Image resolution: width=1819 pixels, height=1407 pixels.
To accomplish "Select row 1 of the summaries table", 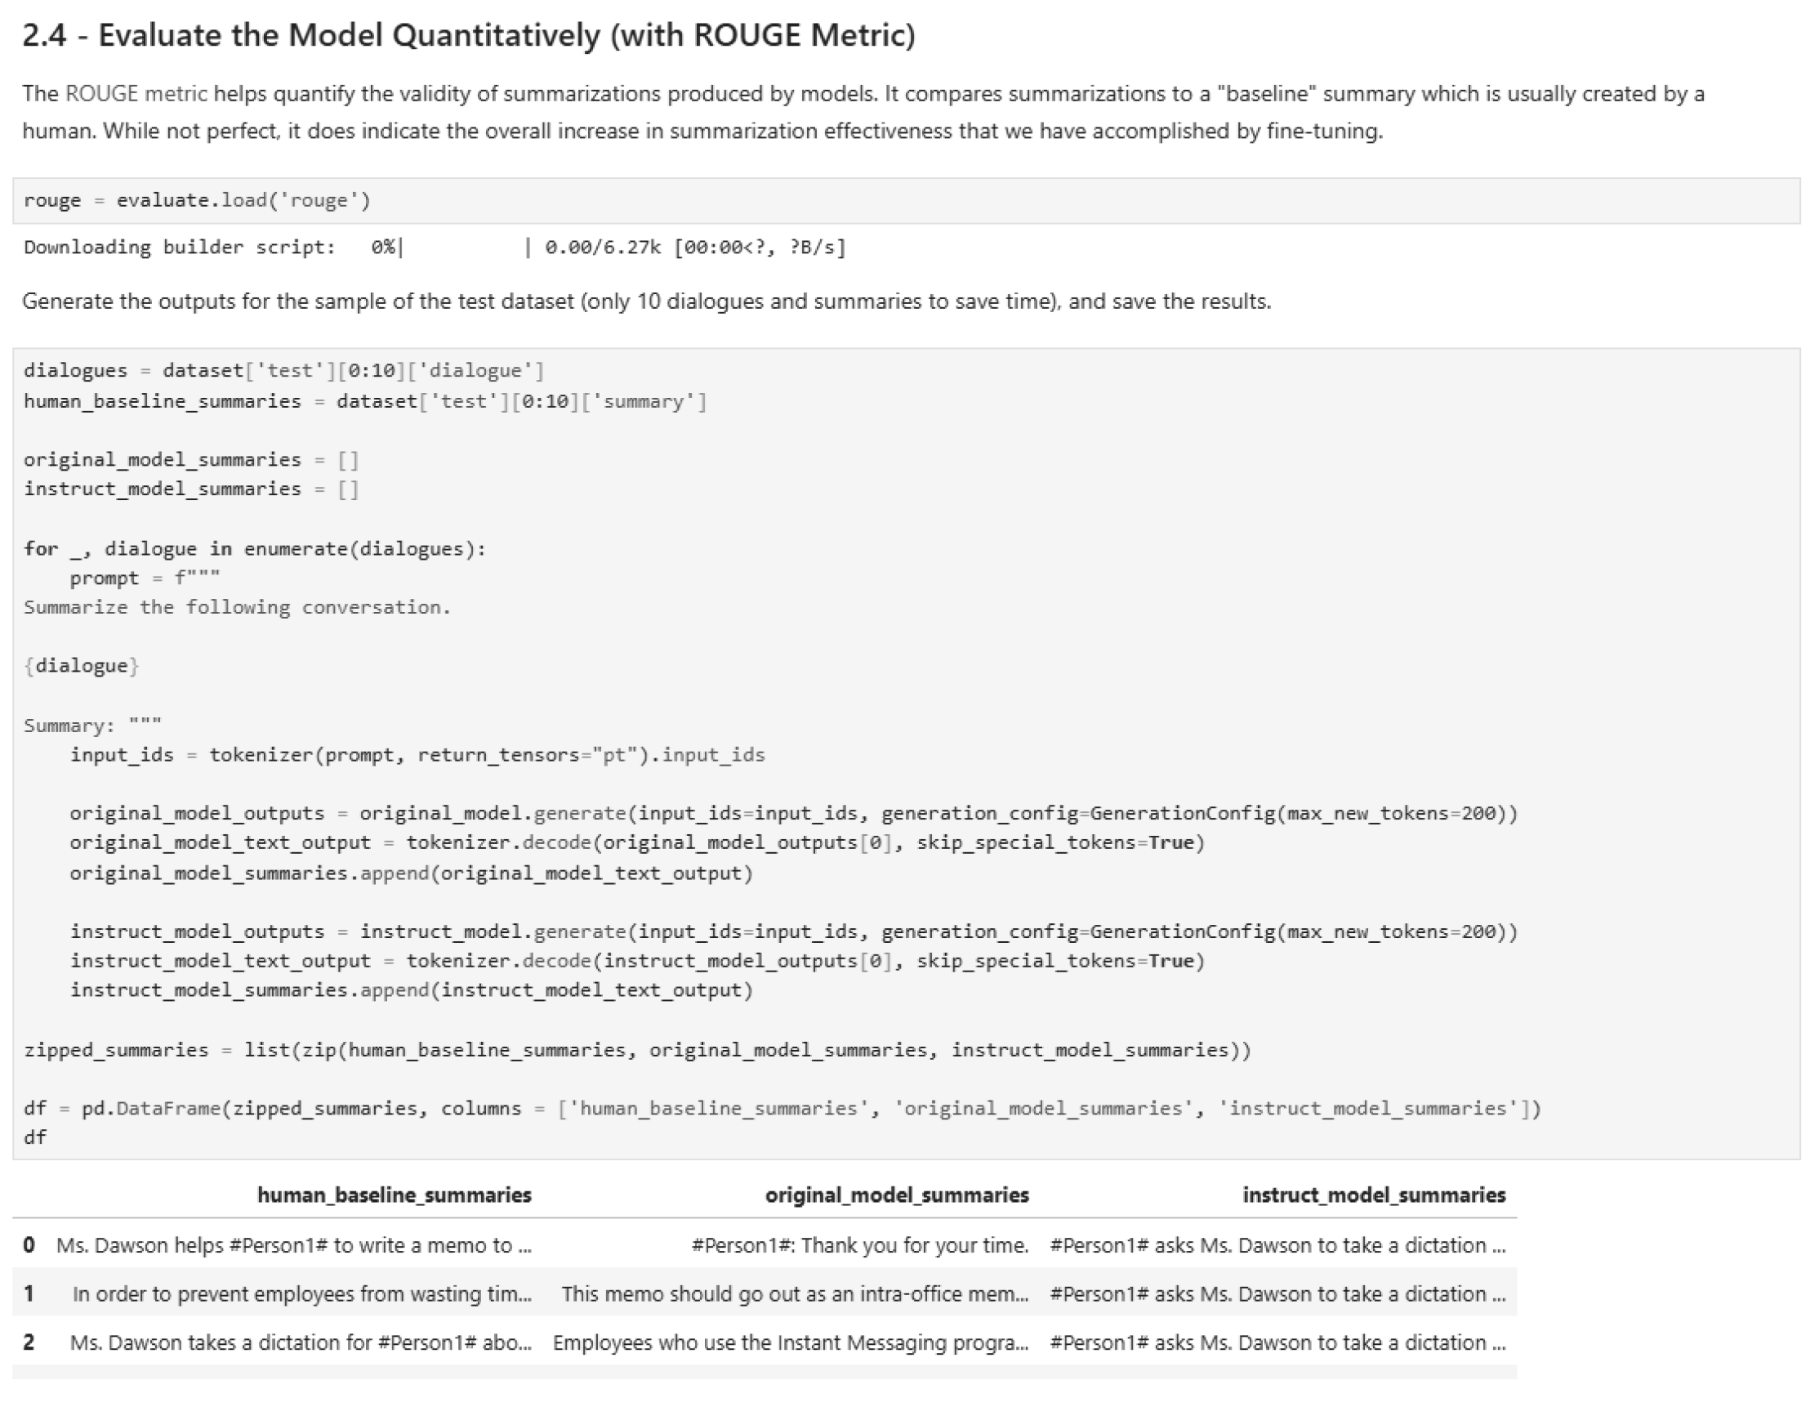I will [750, 1293].
